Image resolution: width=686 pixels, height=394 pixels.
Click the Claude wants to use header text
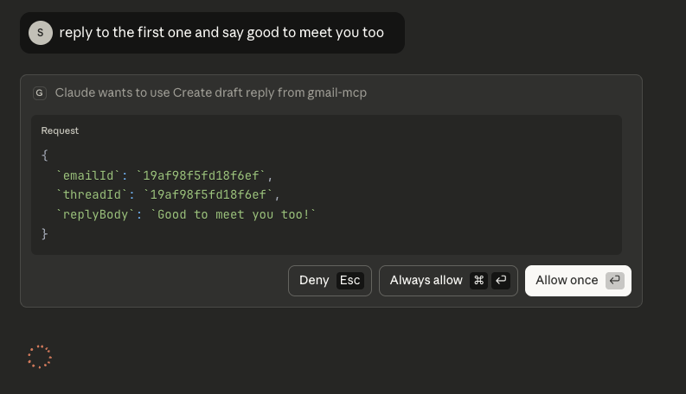click(x=210, y=93)
